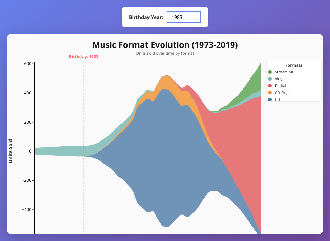The image size is (330, 241).
Task: Hide the CD Single series via legend label
Action: click(283, 93)
